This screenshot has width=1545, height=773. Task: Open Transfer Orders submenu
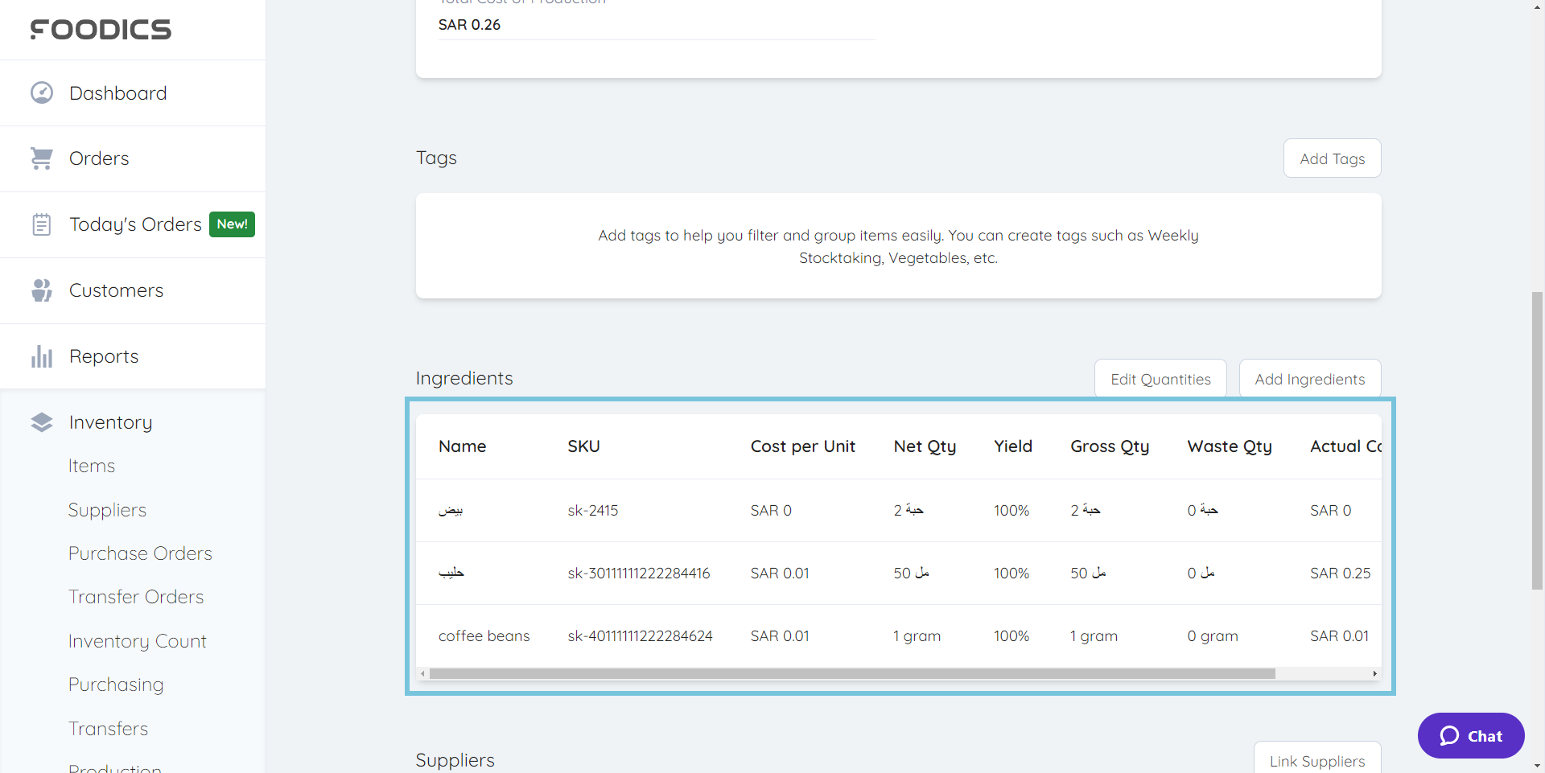136,597
